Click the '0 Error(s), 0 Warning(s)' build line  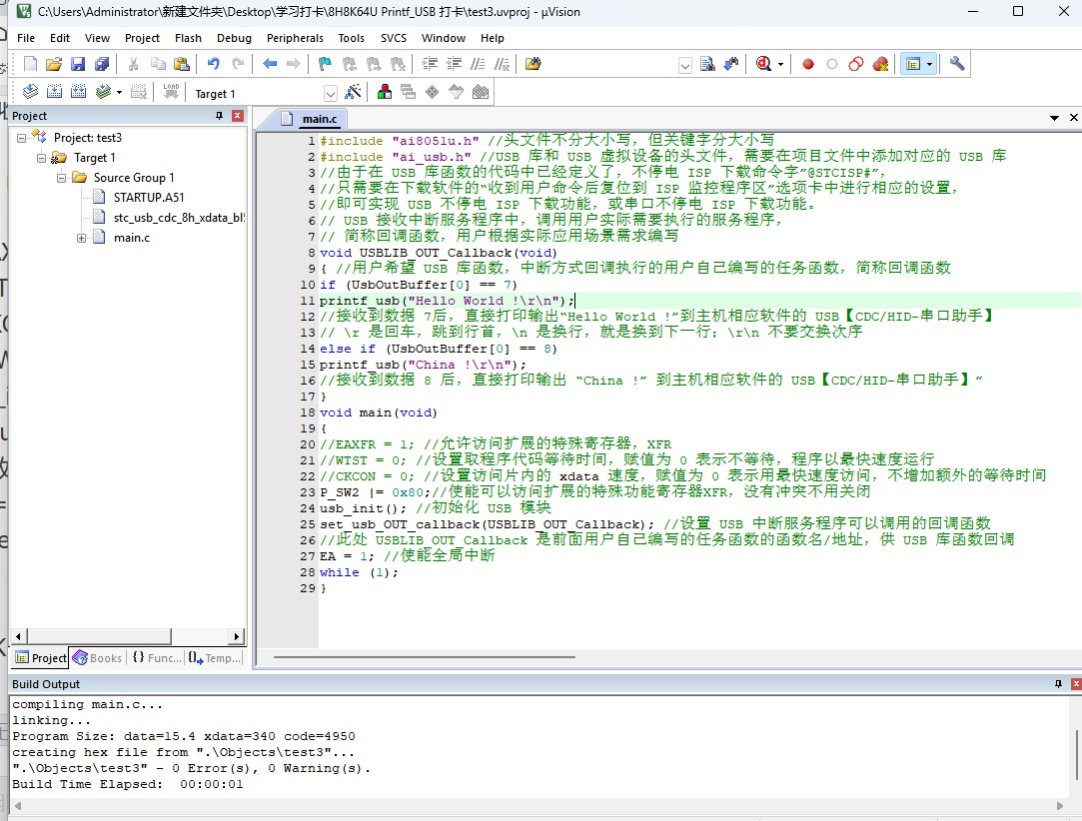coord(191,769)
